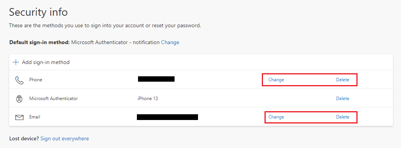
Task: Click the Security info page heading
Action: coord(38,12)
